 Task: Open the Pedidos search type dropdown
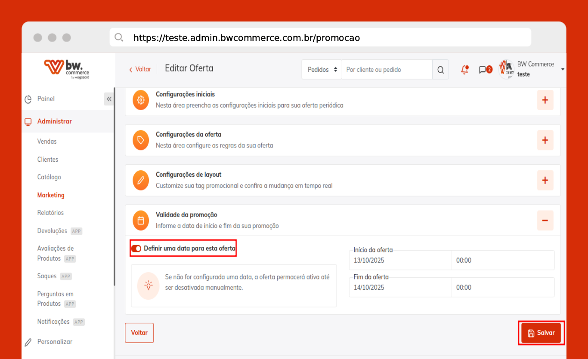[x=322, y=70]
